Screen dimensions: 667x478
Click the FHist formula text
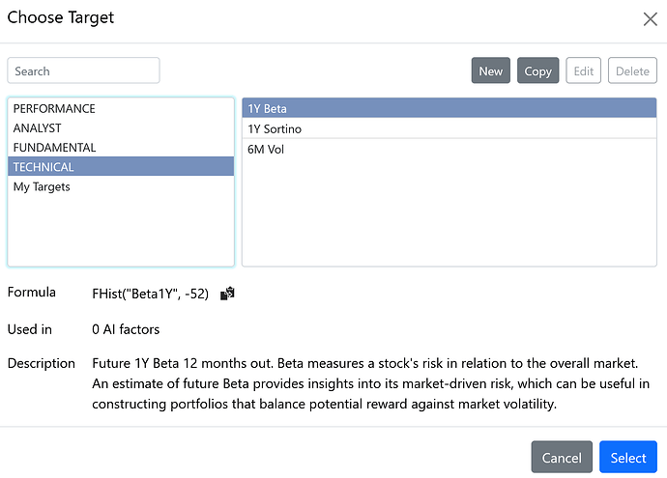150,294
